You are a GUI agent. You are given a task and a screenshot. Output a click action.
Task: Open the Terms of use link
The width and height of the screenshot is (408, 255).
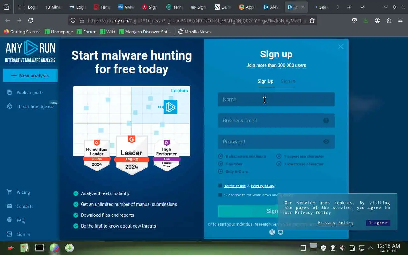[235, 186]
